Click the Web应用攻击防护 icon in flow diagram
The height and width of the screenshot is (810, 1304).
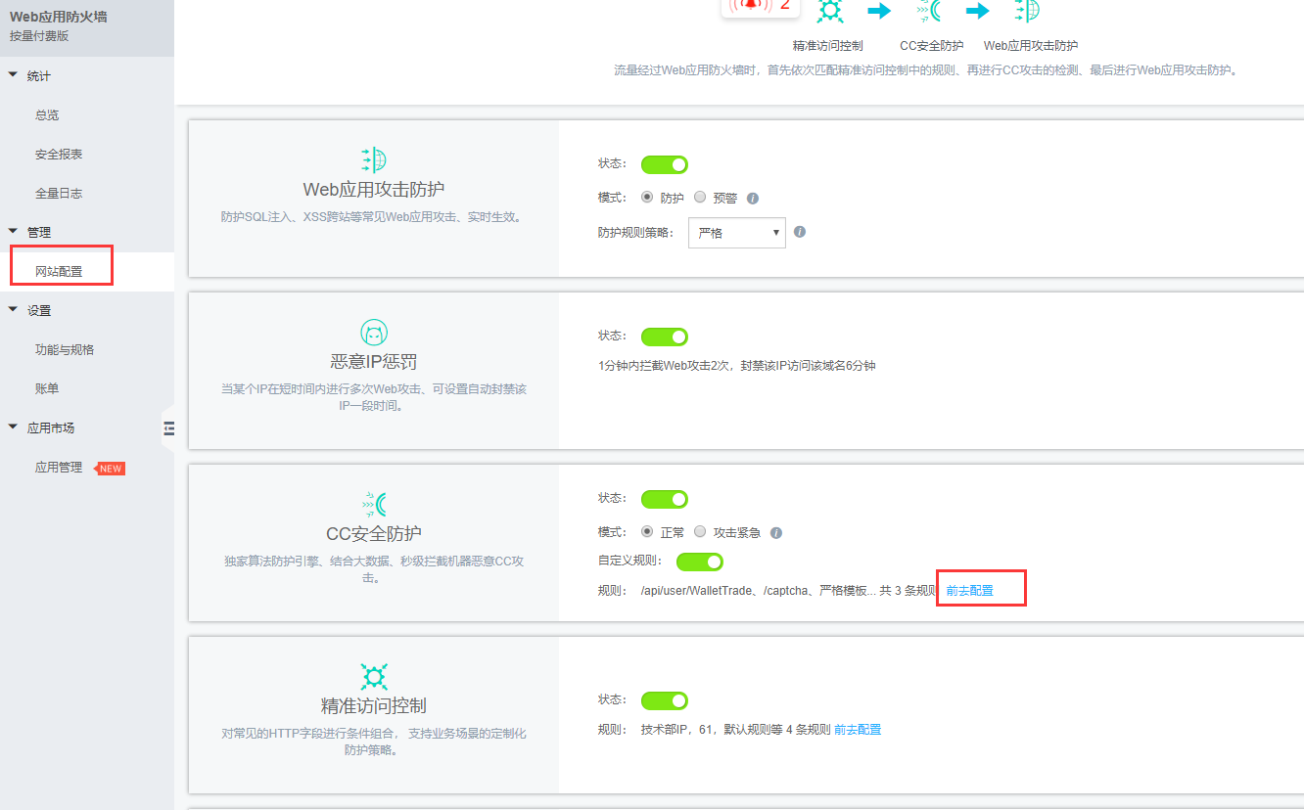(1027, 11)
